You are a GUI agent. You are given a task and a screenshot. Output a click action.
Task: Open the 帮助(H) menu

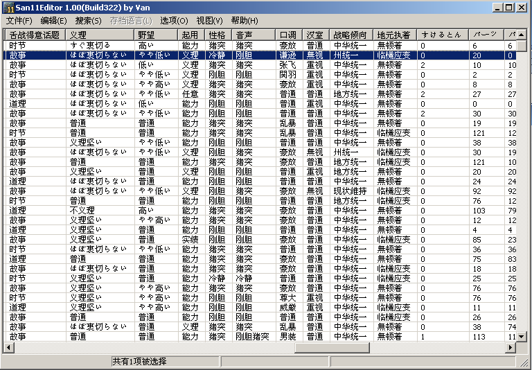point(244,21)
